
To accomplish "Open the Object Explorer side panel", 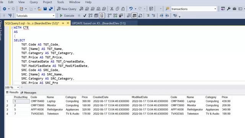I will click(x=1, y=31).
